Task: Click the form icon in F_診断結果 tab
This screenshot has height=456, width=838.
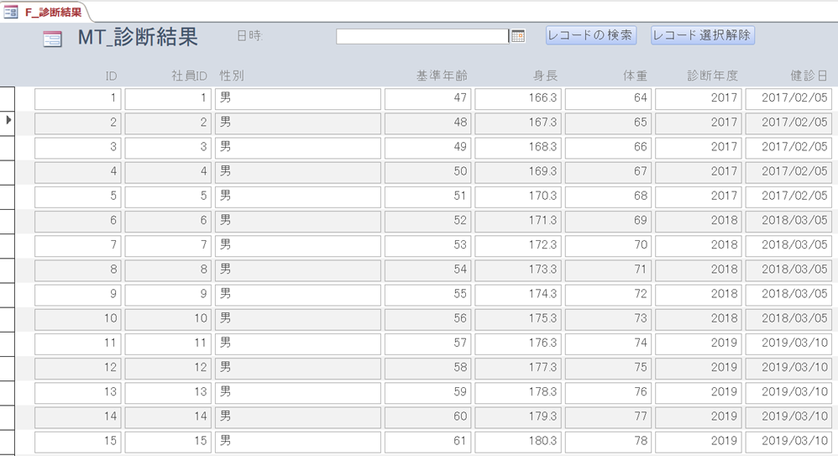Action: point(11,13)
